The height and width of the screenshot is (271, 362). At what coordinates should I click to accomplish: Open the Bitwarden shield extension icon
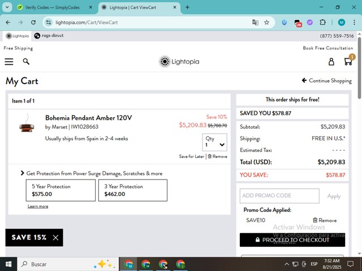(285, 23)
